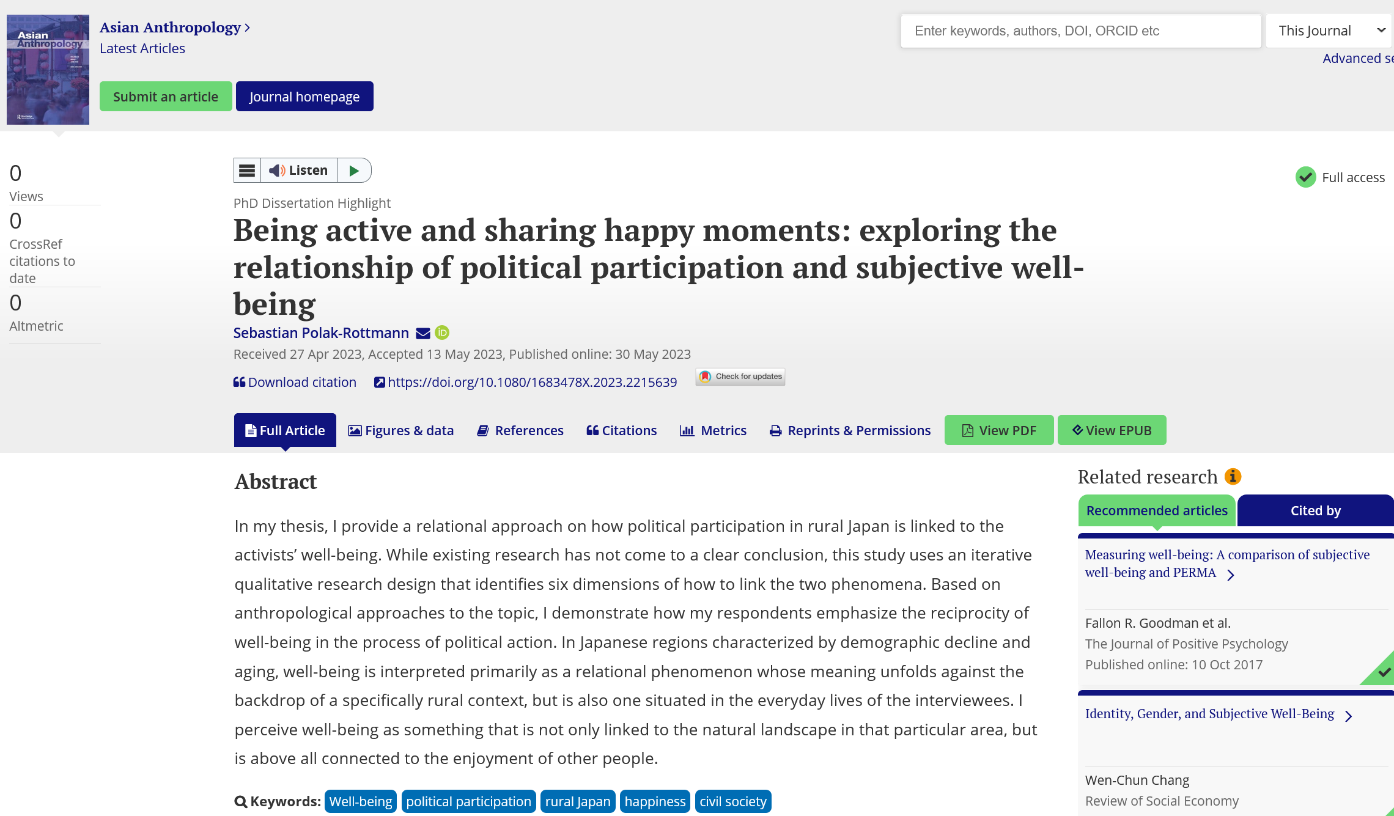Select the rural Japan keyword tag
The image size is (1394, 816).
[x=578, y=801]
